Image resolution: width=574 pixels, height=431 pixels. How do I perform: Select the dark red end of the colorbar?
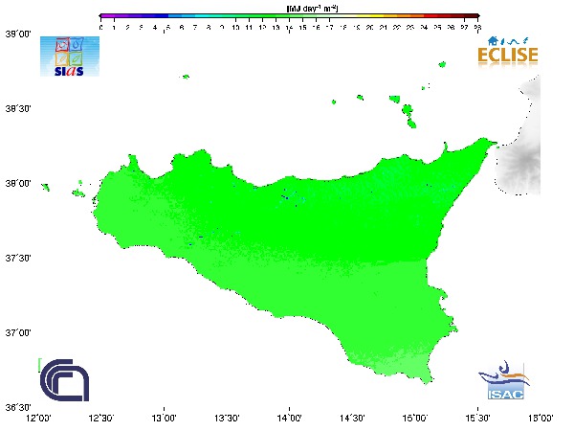471,15
